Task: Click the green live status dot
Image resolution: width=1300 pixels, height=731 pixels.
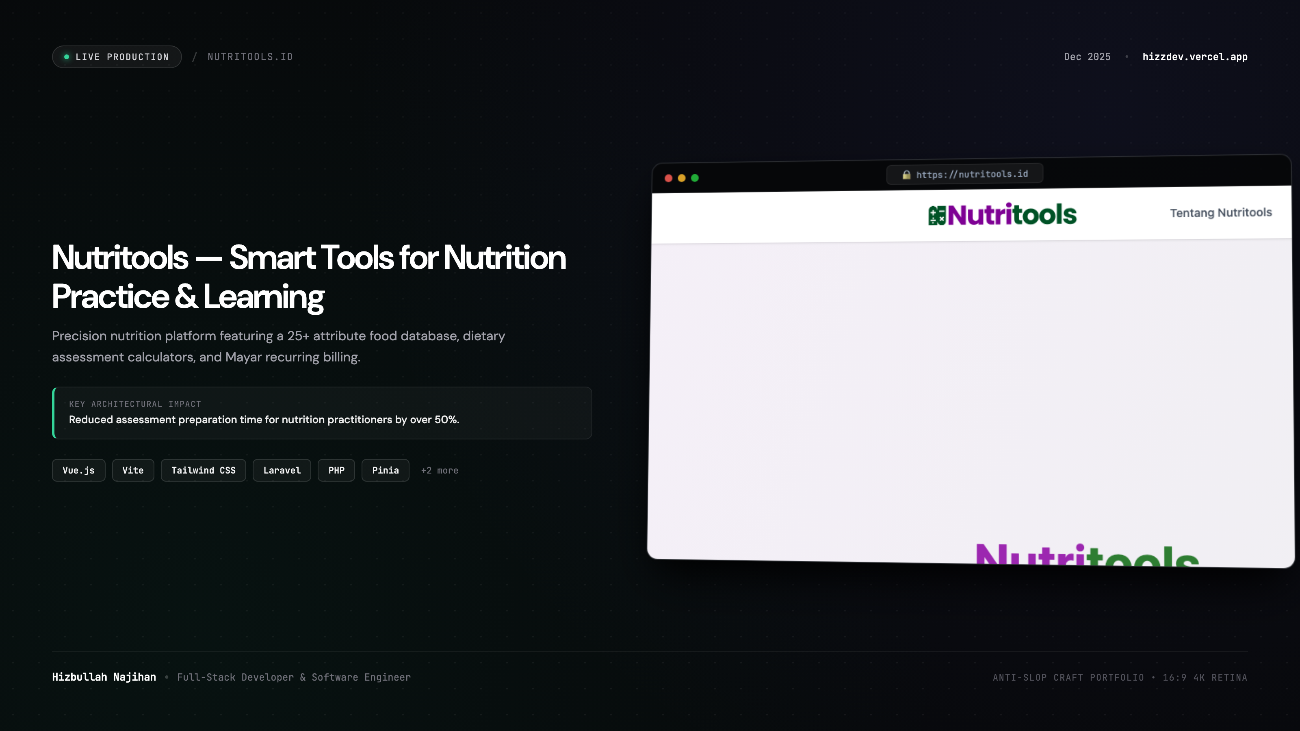Action: point(67,57)
